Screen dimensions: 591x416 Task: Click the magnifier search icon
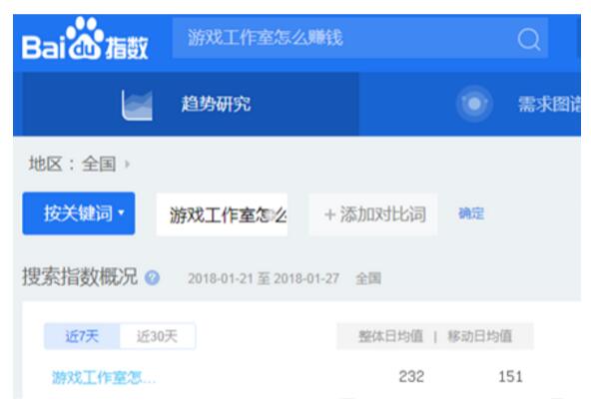point(529,39)
